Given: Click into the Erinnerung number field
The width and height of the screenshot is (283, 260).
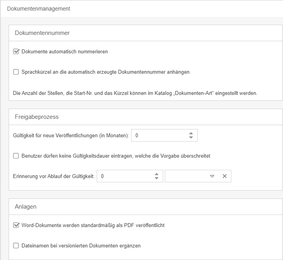Looking at the screenshot, I should [x=124, y=176].
